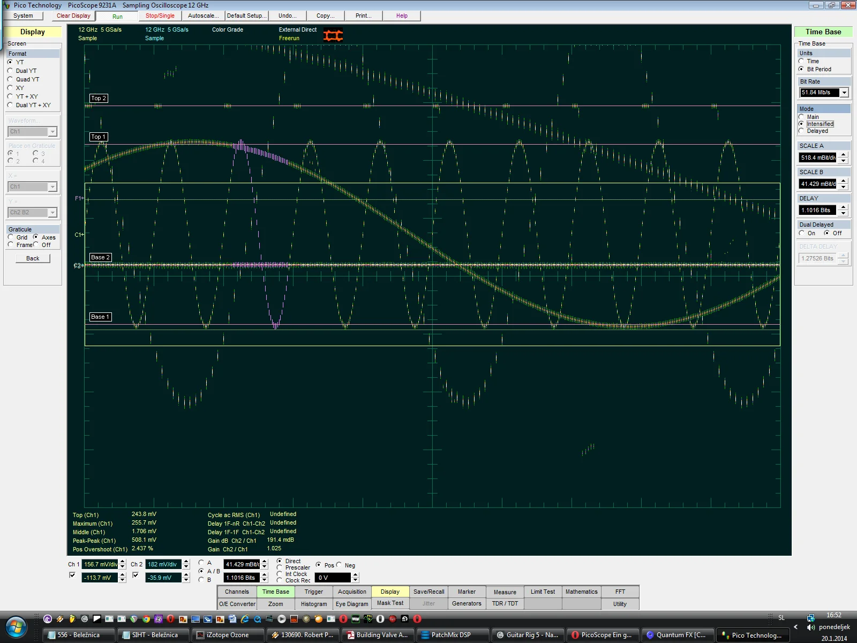The width and height of the screenshot is (857, 643).
Task: Launch Internet Explorer from the quick launch
Action: point(245,619)
